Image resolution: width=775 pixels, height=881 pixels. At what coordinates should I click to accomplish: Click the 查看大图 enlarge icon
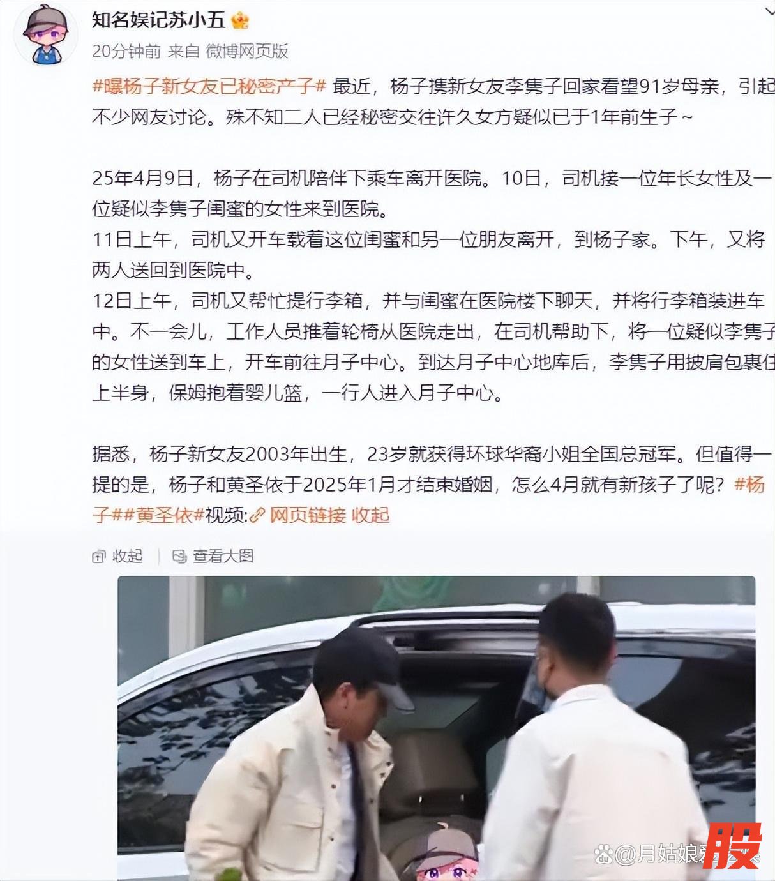click(179, 557)
